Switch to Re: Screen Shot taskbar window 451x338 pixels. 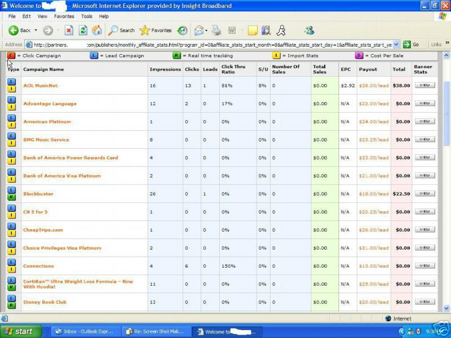click(x=156, y=331)
